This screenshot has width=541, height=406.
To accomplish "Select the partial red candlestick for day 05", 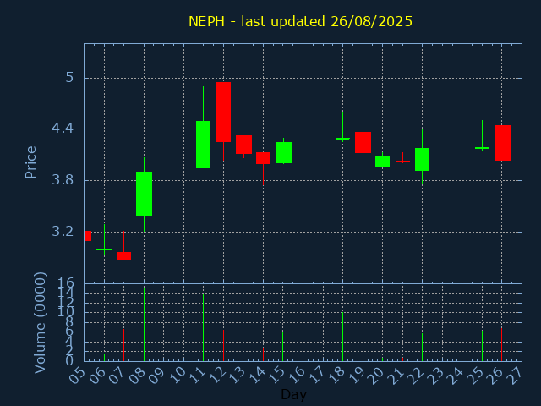I will click(88, 236).
